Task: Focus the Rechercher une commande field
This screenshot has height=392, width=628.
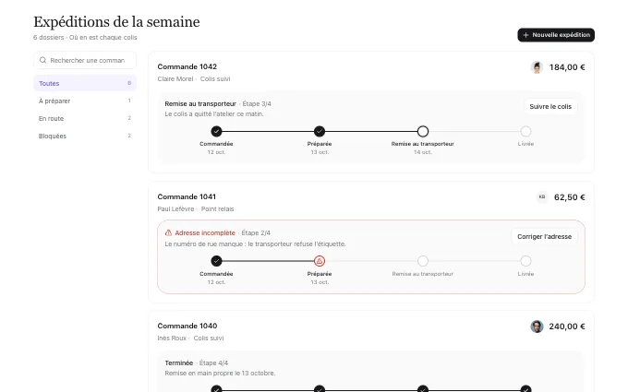Action: [x=85, y=60]
